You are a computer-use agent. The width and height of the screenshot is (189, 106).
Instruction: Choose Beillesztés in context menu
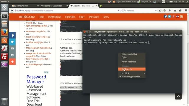pos(132,69)
